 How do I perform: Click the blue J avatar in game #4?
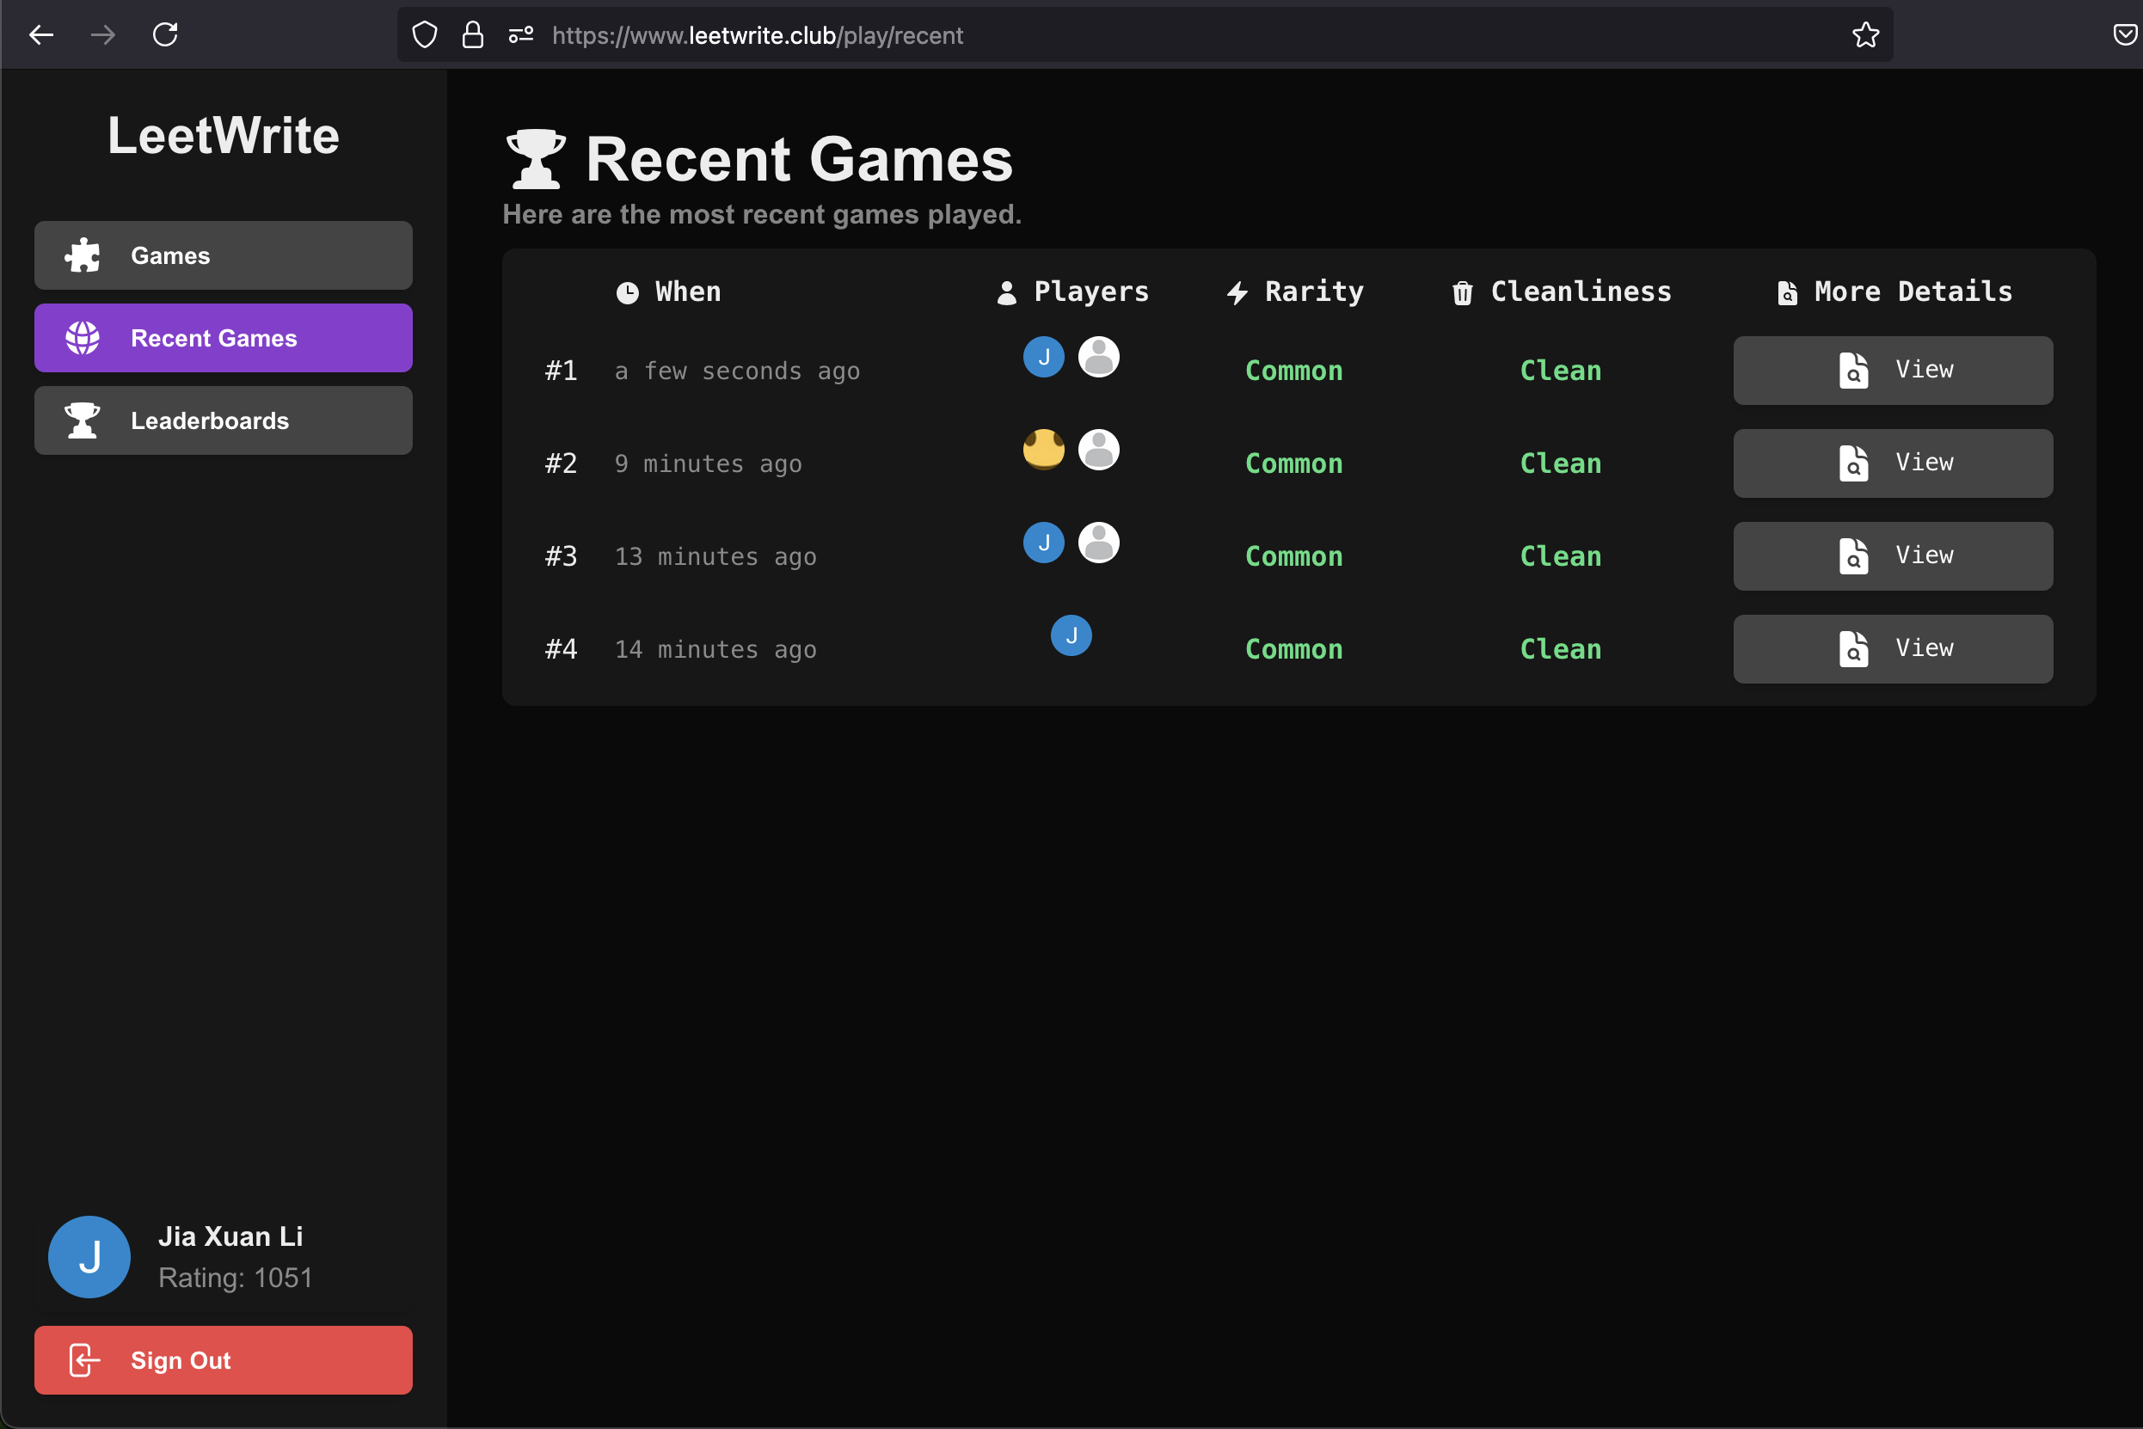pos(1071,635)
